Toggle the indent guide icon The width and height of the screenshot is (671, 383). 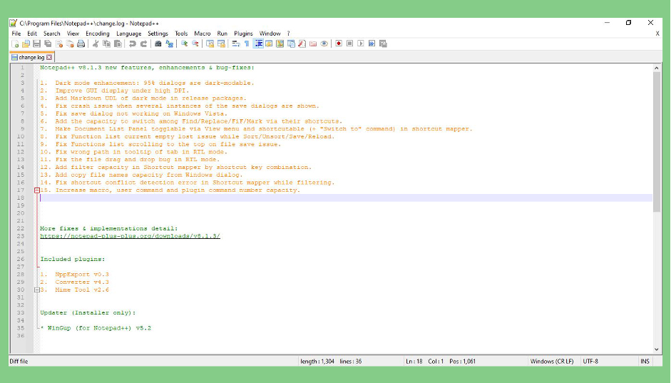(258, 44)
